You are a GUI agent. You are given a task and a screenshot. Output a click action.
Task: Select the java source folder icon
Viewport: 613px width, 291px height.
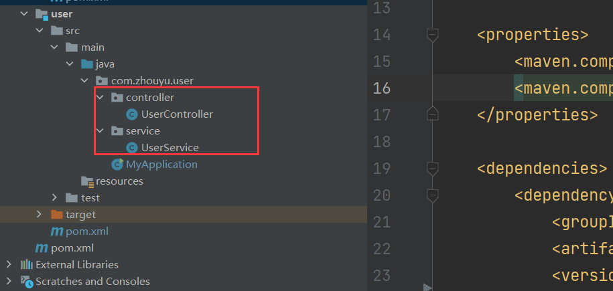point(87,64)
